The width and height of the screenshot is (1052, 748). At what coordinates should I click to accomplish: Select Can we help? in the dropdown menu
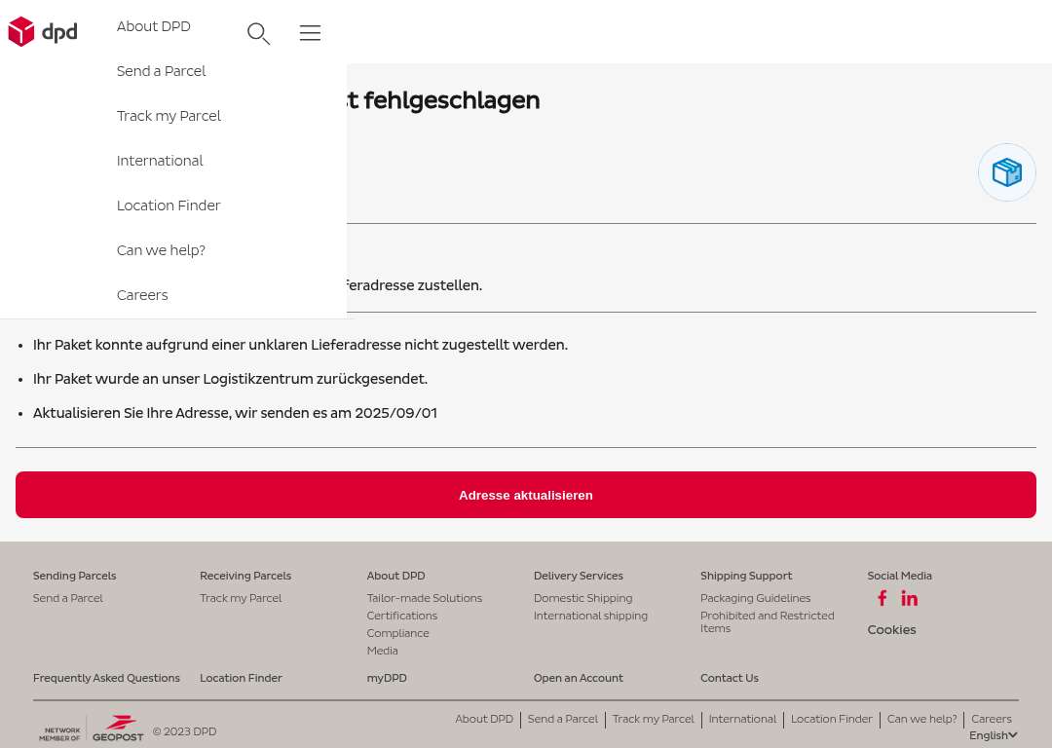(x=161, y=250)
